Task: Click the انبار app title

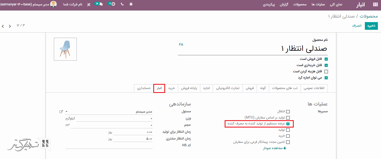Action: coord(361,5)
